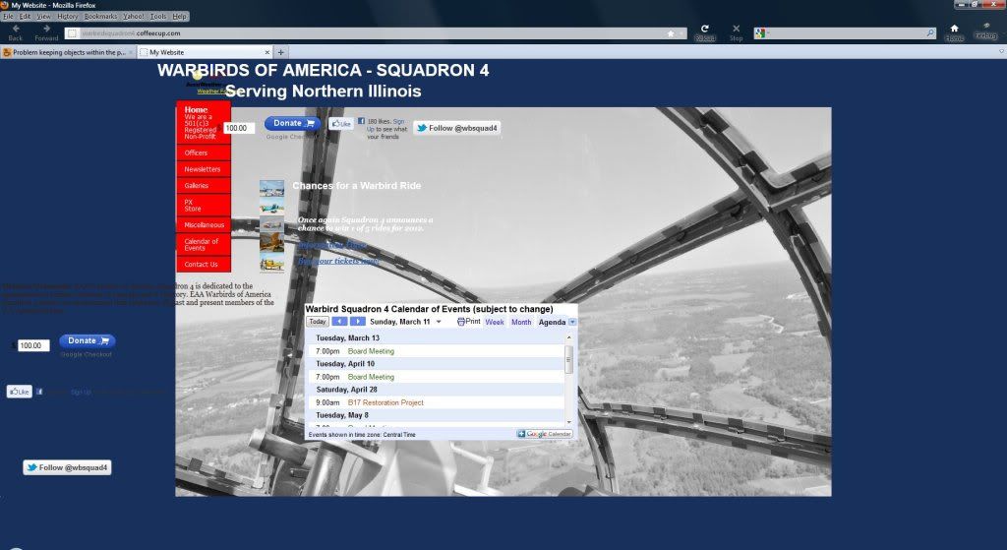The height and width of the screenshot is (550, 1007).
Task: Click the Today button in calendar
Action: coord(318,322)
